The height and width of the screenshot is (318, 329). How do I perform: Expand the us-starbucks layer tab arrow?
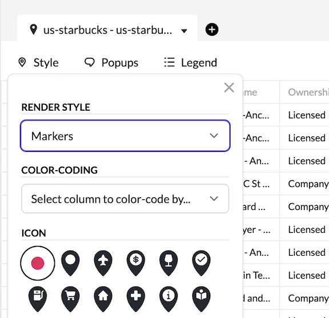(x=184, y=31)
